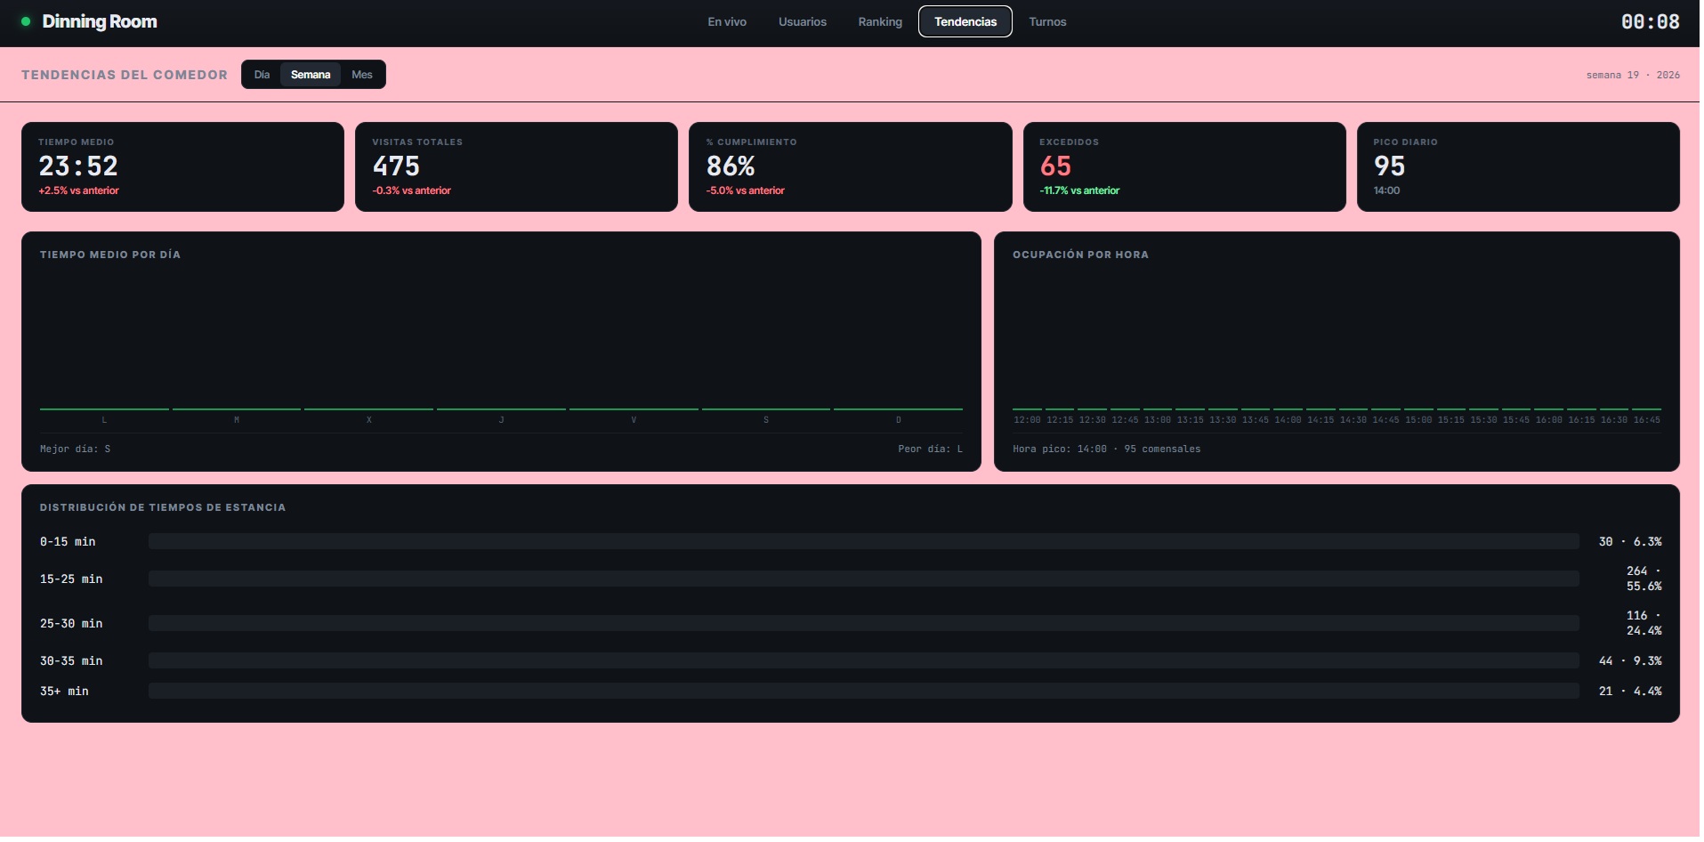Select the Semana period toggle
This screenshot has height=842, width=1704.
coord(311,75)
